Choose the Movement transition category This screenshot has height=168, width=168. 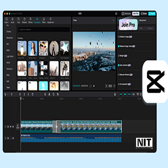10,38
